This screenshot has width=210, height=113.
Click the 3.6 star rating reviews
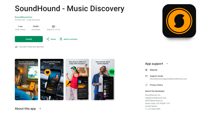[20, 28]
